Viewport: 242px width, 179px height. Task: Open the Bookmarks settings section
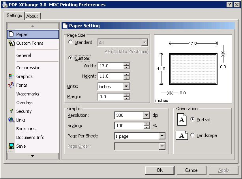point(26,129)
